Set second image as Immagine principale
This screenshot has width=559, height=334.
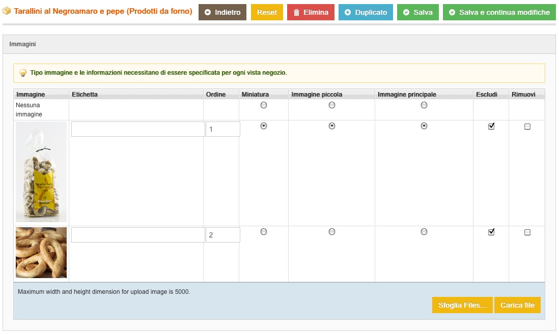[x=424, y=232]
